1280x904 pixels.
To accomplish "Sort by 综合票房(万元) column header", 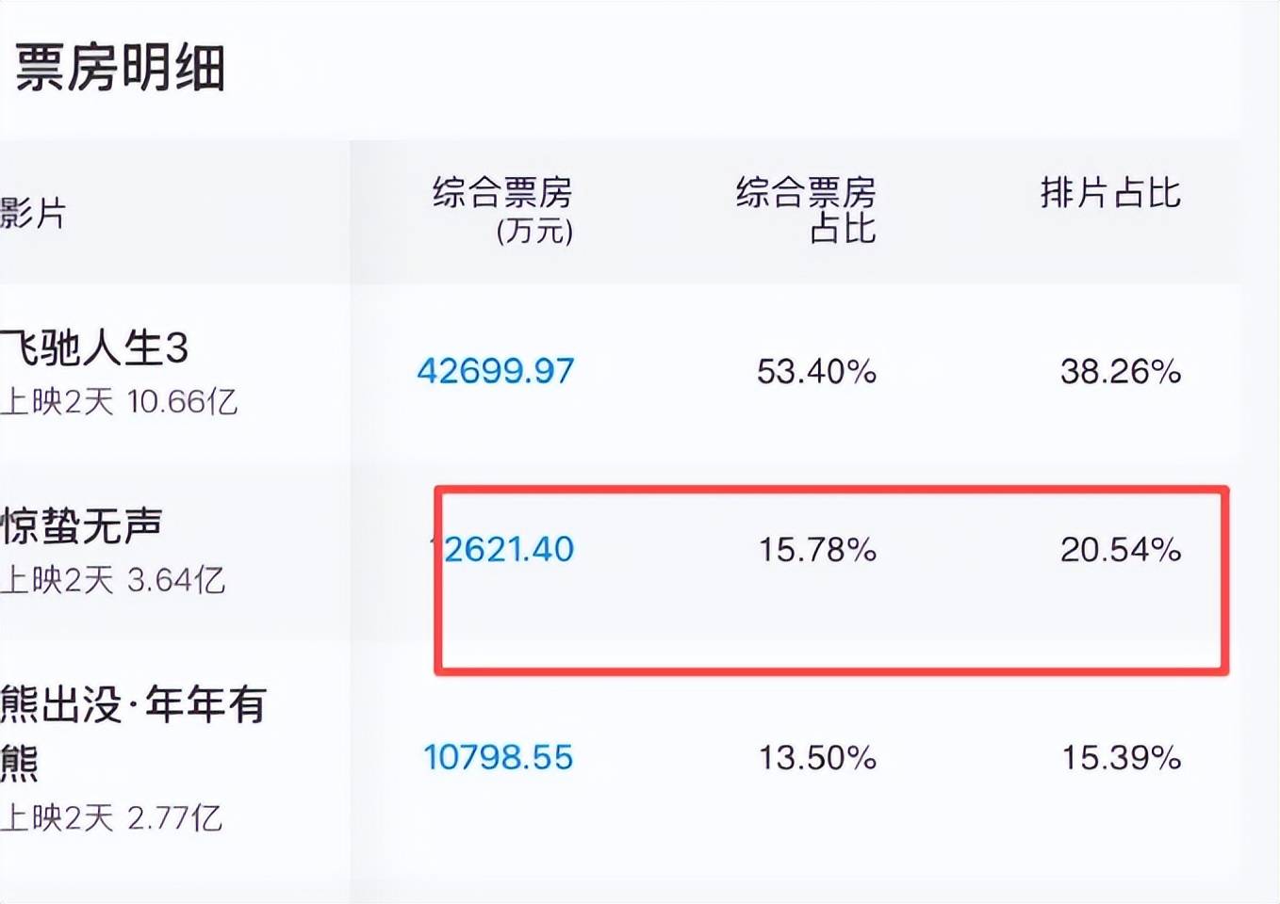I will [502, 210].
